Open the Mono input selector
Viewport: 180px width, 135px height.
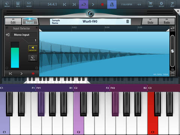point(24,35)
